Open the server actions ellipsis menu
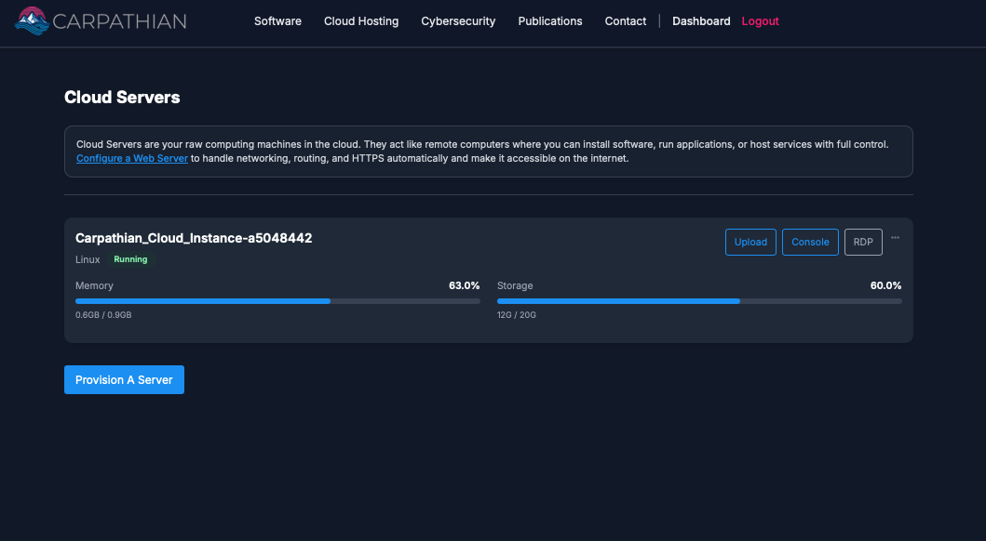986x541 pixels. (895, 237)
